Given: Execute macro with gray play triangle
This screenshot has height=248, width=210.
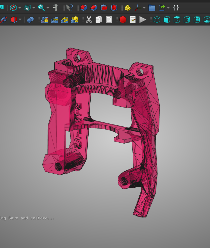Looking at the screenshot, I should point(143,20).
